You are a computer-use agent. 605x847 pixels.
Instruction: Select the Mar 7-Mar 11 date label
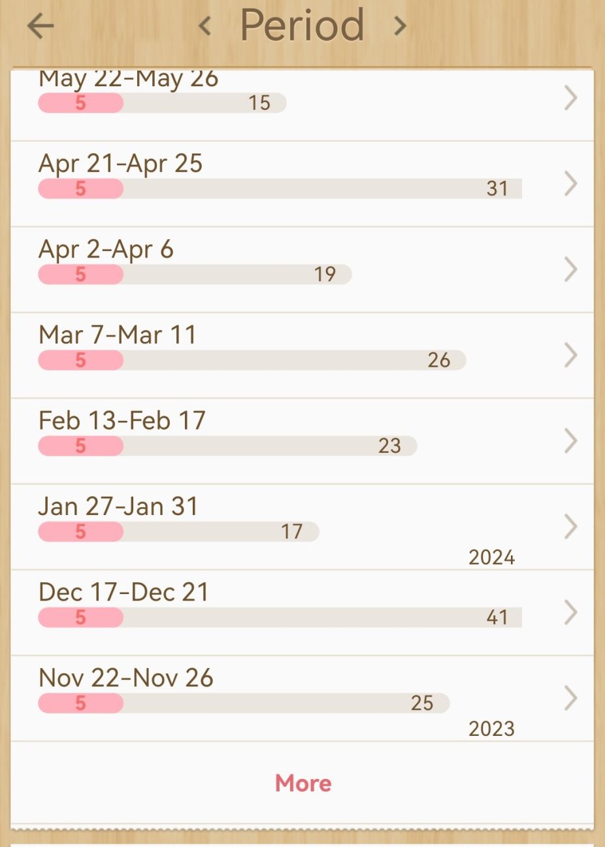pyautogui.click(x=118, y=335)
